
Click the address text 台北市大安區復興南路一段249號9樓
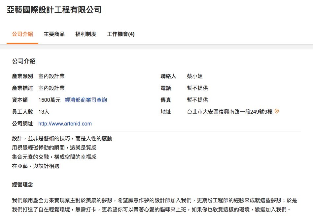coord(230,112)
